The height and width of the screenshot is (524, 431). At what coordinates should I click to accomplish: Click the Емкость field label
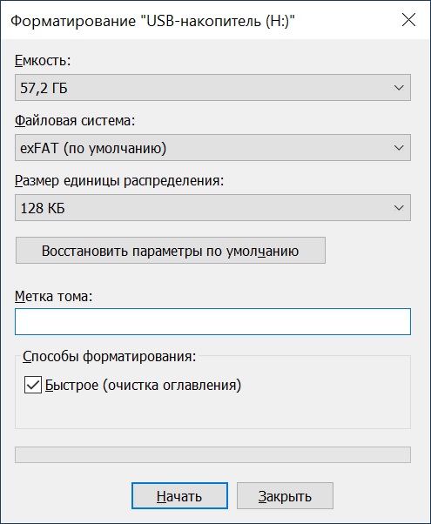tap(43, 61)
